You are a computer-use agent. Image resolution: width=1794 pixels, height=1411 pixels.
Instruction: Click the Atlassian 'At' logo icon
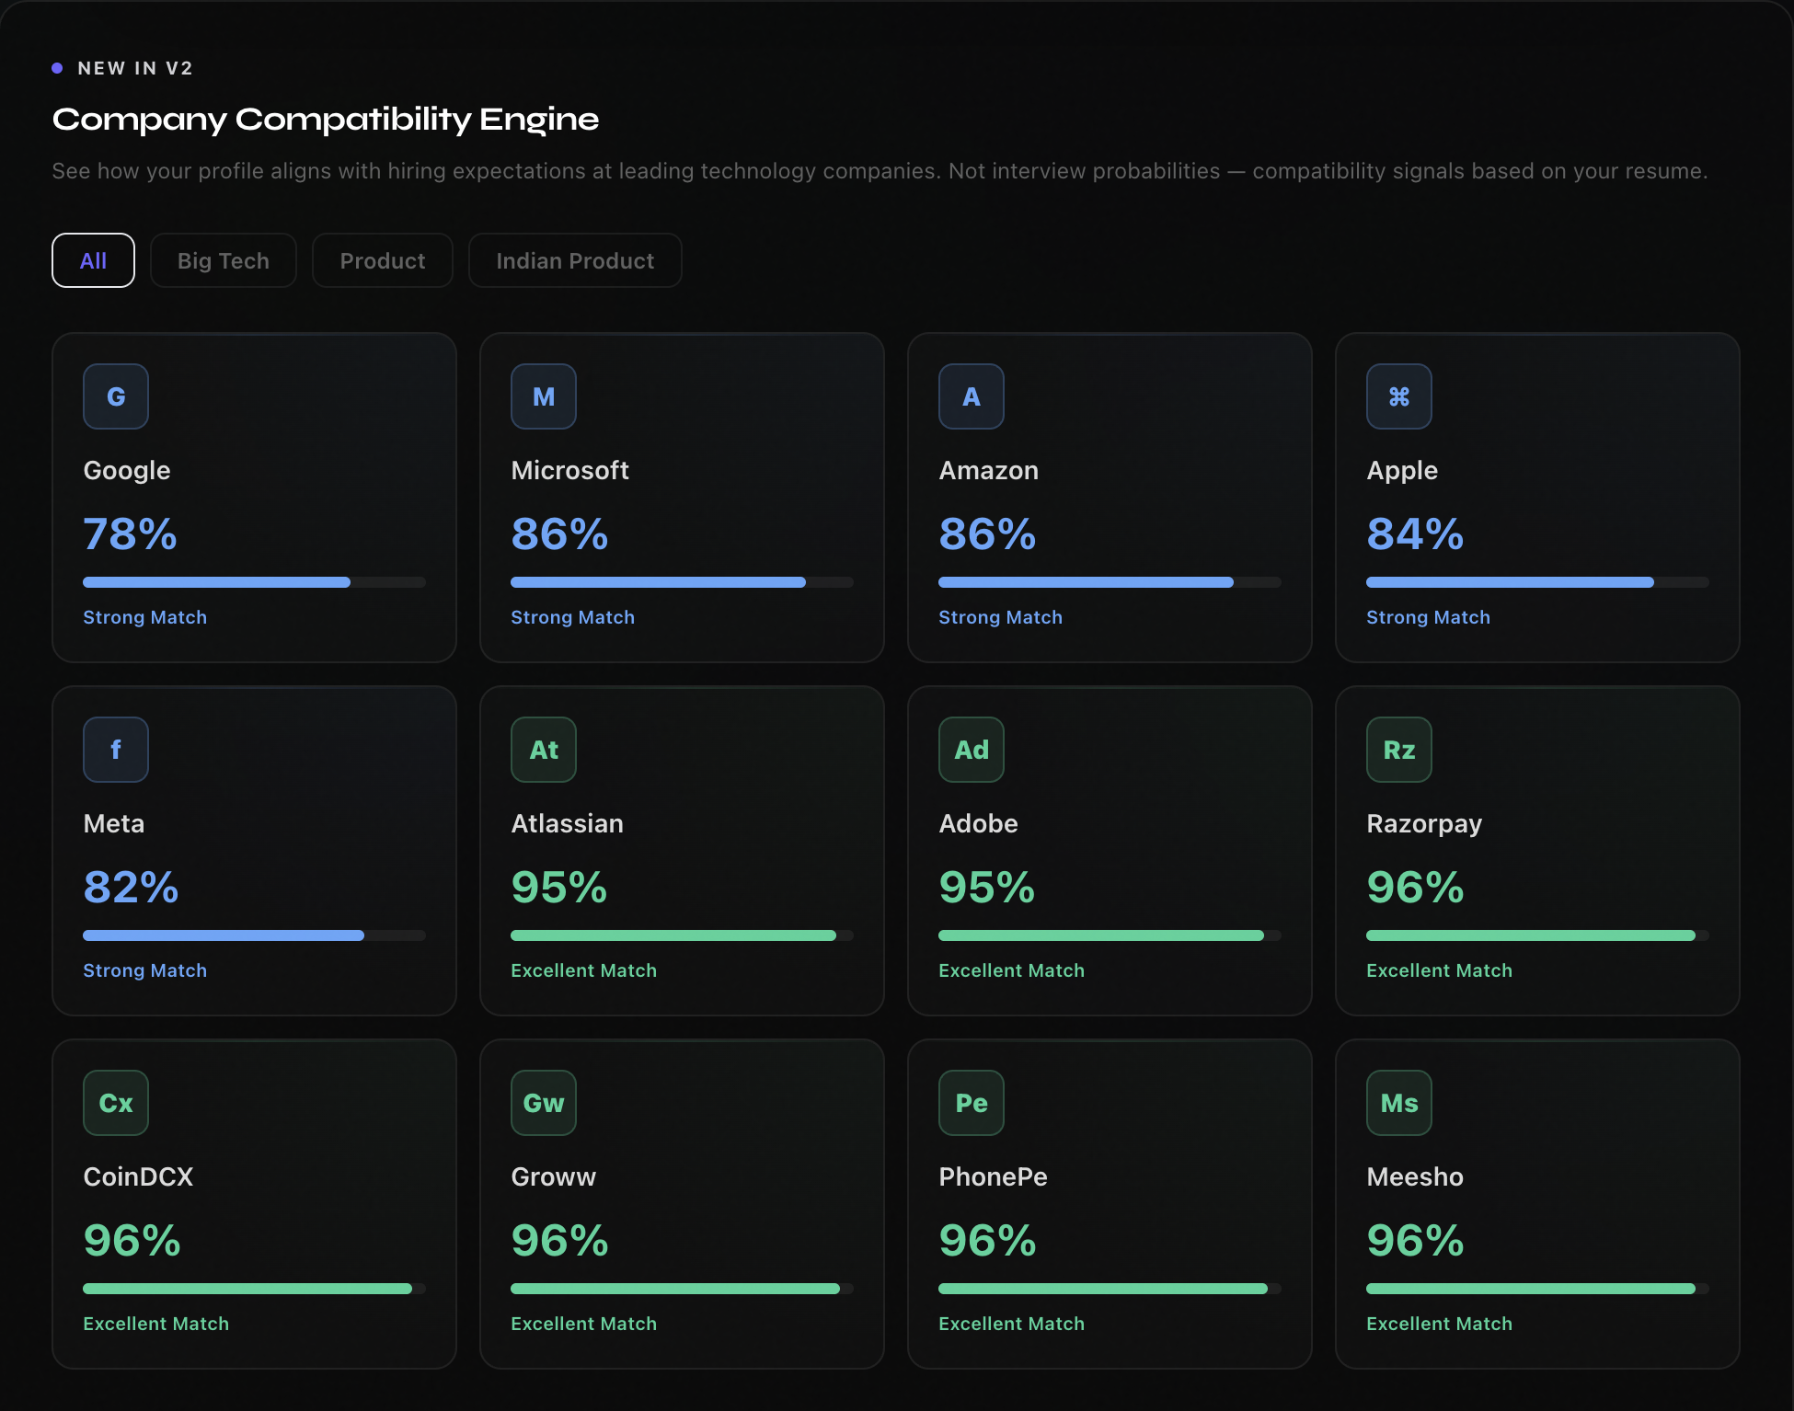click(544, 750)
